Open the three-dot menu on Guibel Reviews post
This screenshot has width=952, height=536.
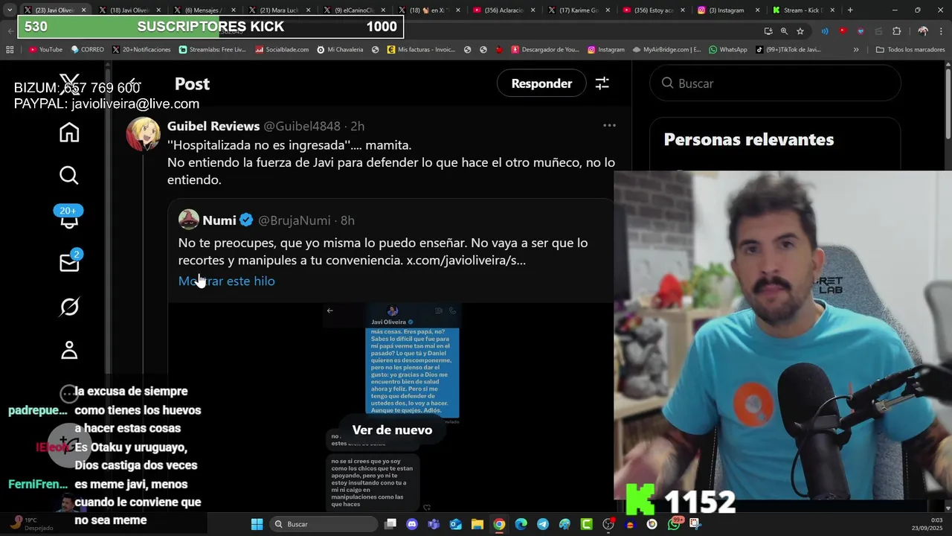(x=609, y=125)
